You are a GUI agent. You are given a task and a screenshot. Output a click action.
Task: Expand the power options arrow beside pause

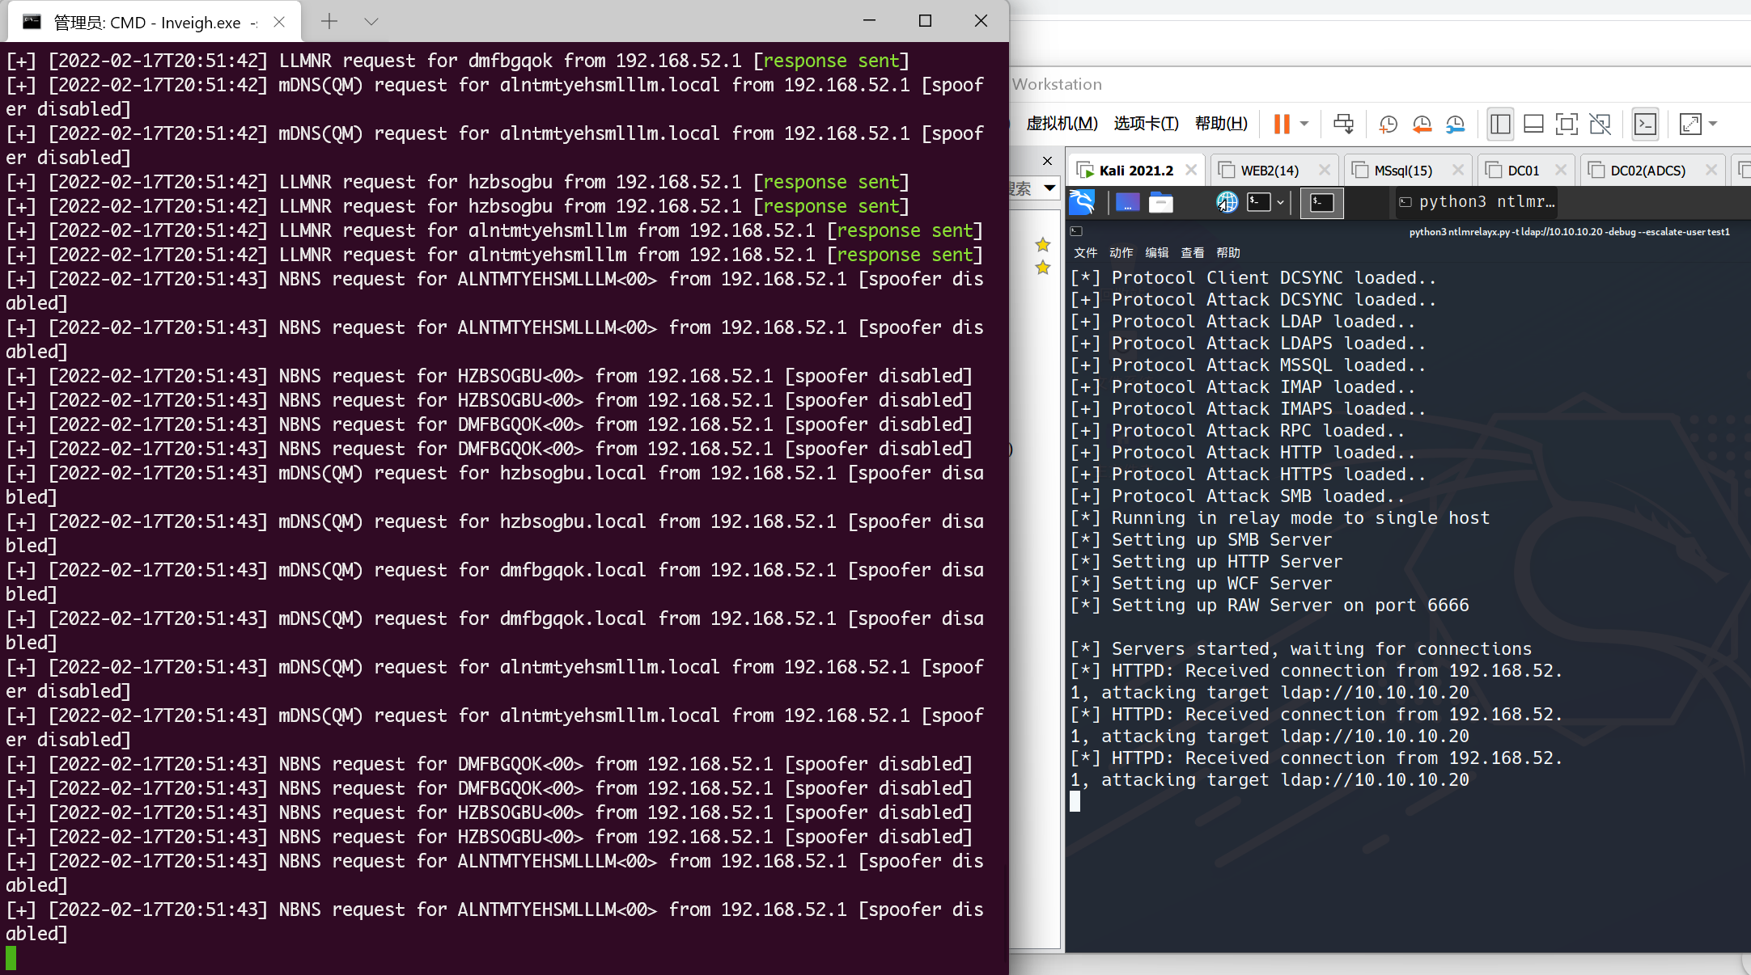point(1304,124)
